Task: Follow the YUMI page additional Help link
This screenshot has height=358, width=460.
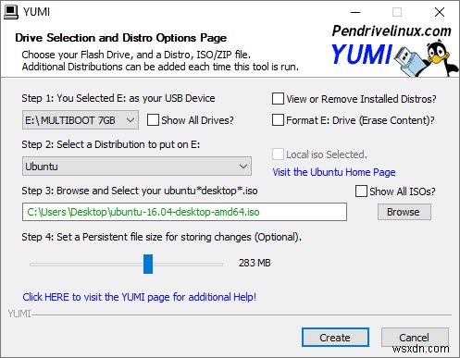Action: tap(140, 297)
